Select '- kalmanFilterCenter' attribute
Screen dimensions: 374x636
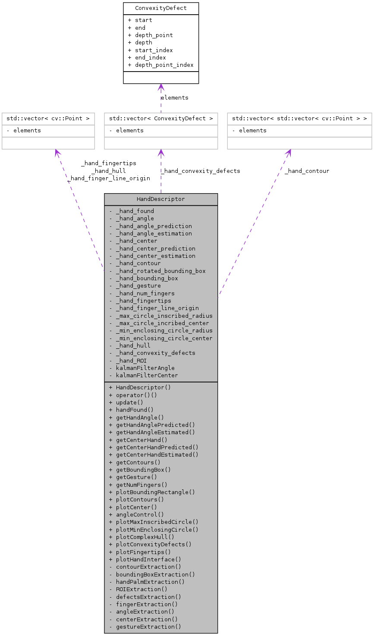tap(144, 375)
